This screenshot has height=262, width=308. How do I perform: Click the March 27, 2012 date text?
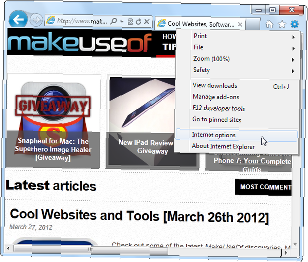pyautogui.click(x=31, y=227)
